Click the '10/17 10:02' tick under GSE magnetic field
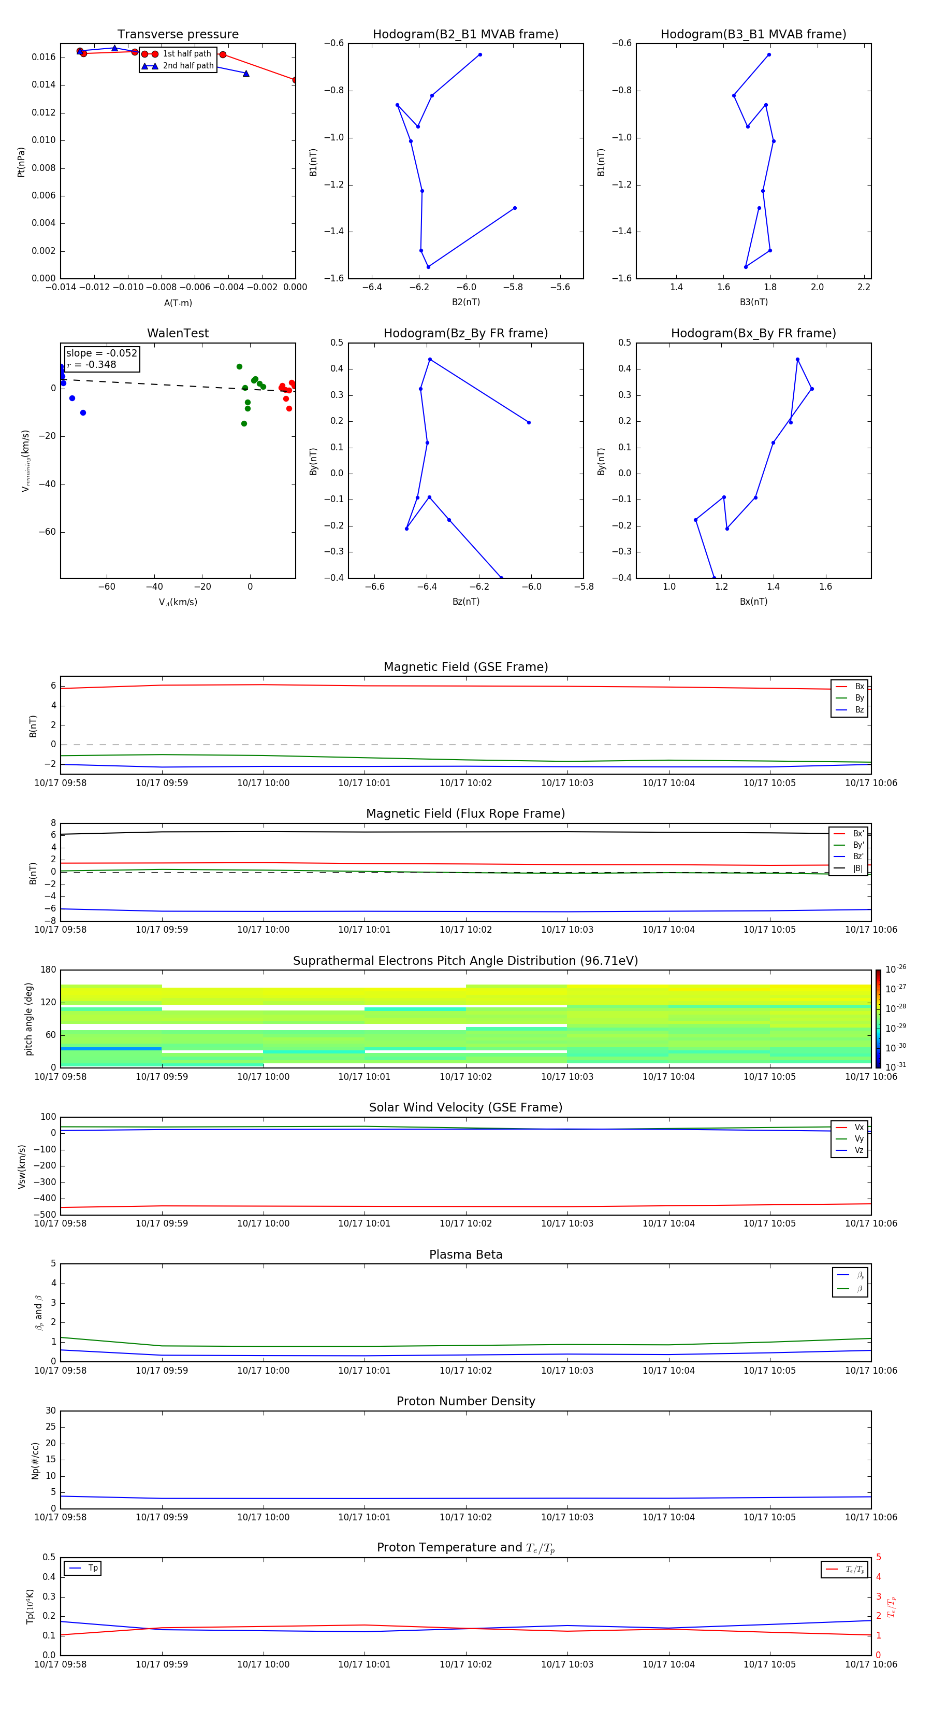 click(x=465, y=783)
